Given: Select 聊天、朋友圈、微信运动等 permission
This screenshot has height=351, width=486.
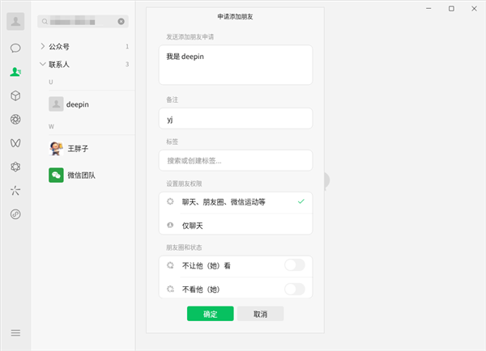Looking at the screenshot, I should pos(236,201).
